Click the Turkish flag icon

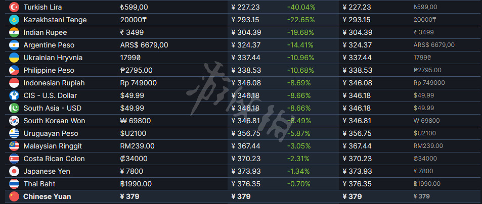[x=14, y=7]
